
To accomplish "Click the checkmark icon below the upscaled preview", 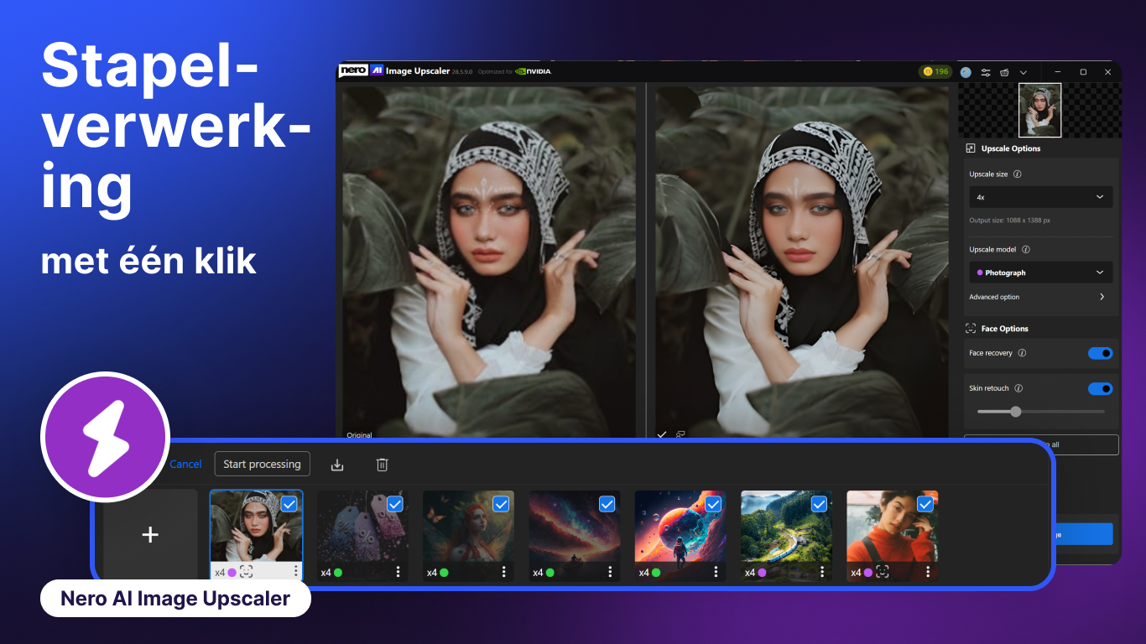I will [x=662, y=434].
